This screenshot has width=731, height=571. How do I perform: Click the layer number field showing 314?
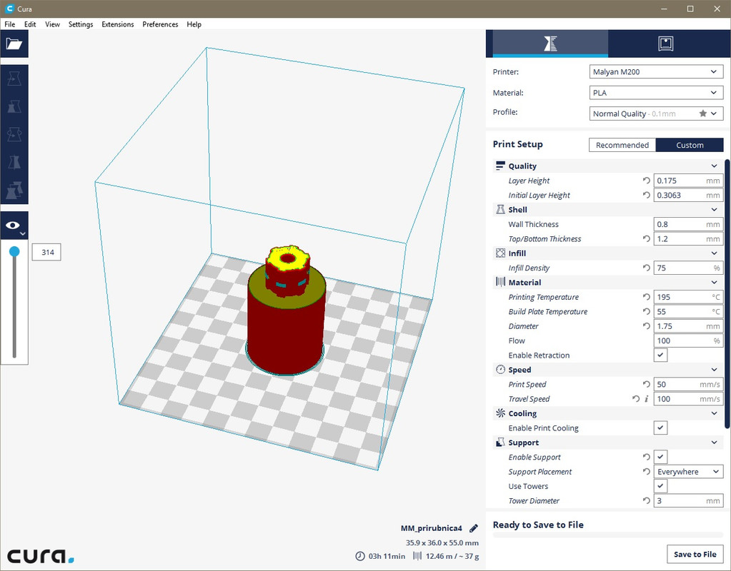coord(46,252)
